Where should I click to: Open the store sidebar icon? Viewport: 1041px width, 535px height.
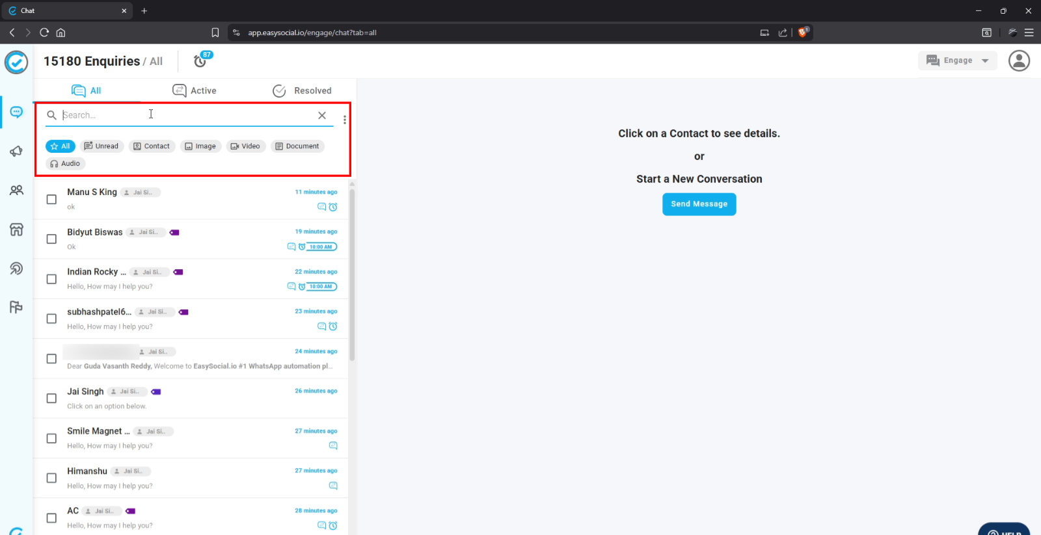(x=16, y=229)
